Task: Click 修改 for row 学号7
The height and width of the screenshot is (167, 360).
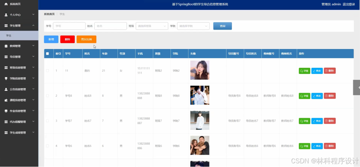Action: [317, 121]
